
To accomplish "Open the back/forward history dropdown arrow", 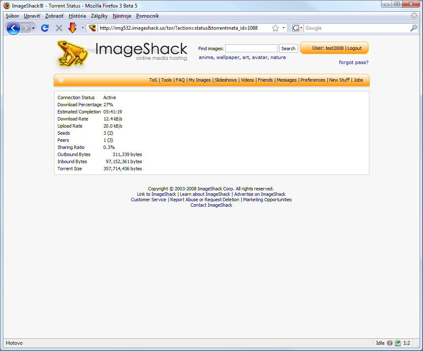I will [x=33, y=28].
